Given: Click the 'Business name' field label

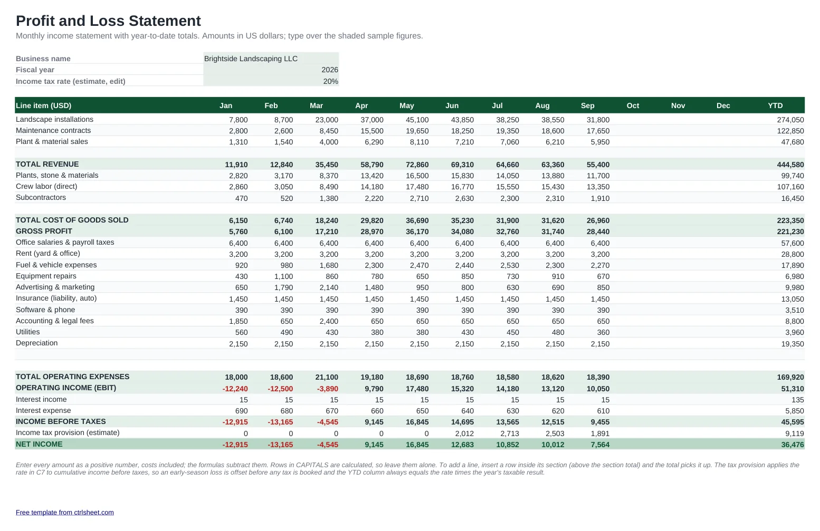Looking at the screenshot, I should click(x=43, y=59).
